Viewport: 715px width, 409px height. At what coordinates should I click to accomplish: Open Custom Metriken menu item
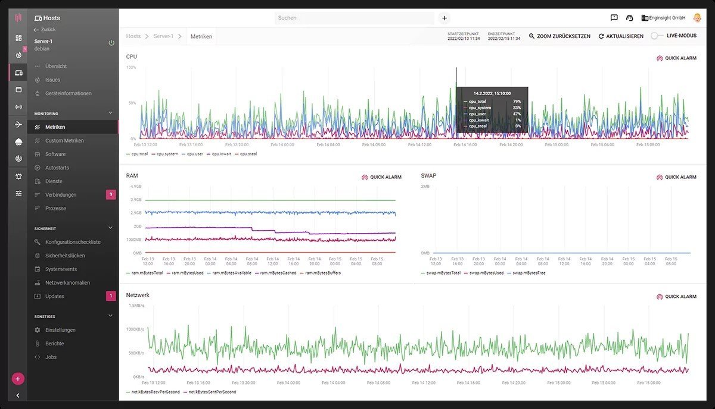[x=64, y=141]
